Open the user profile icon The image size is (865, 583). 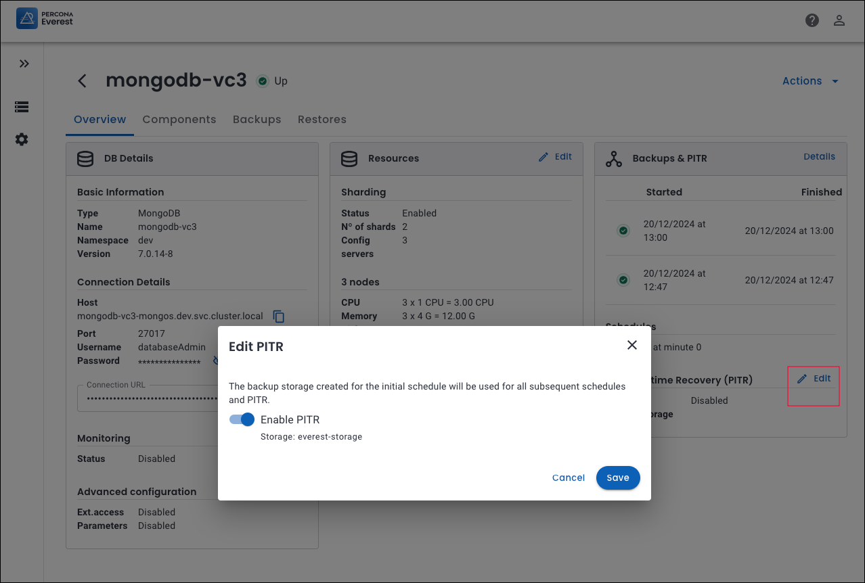pos(839,20)
